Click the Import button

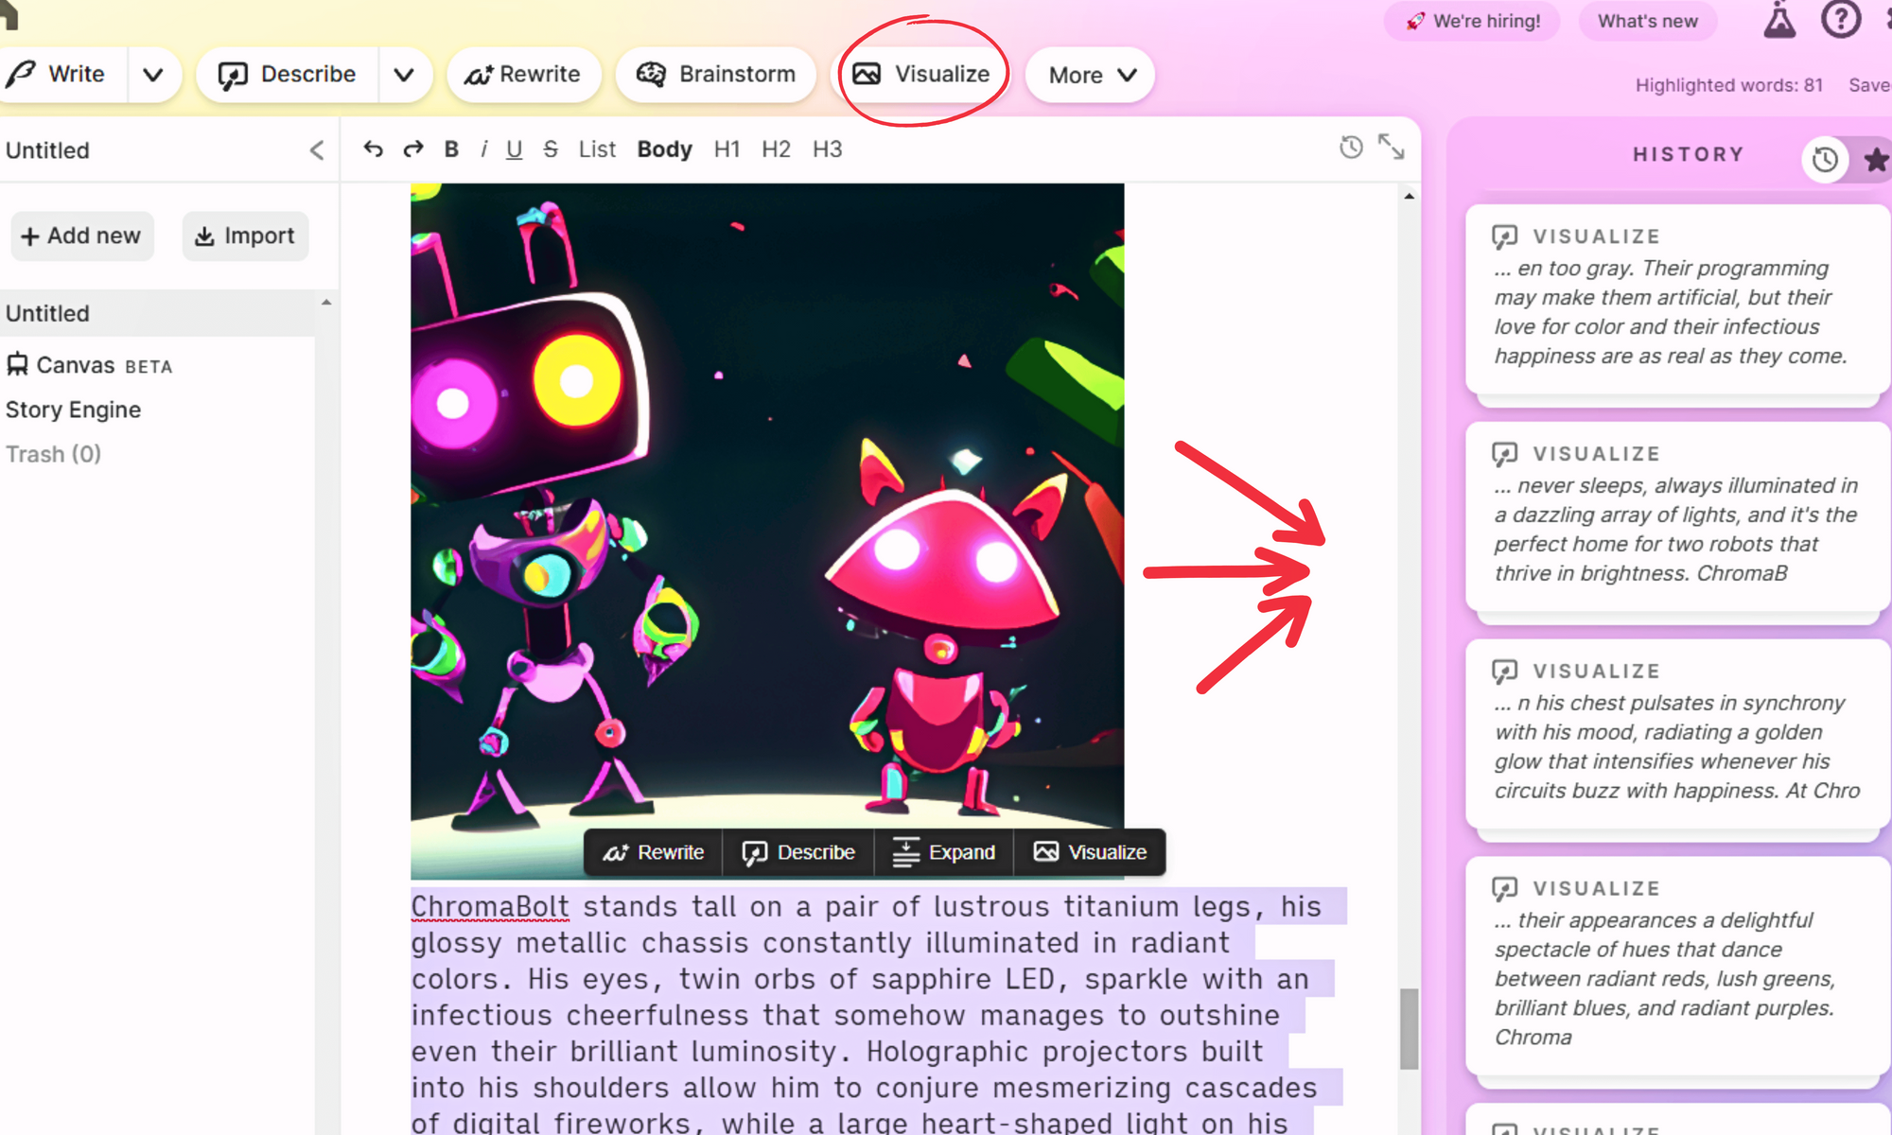click(x=245, y=236)
